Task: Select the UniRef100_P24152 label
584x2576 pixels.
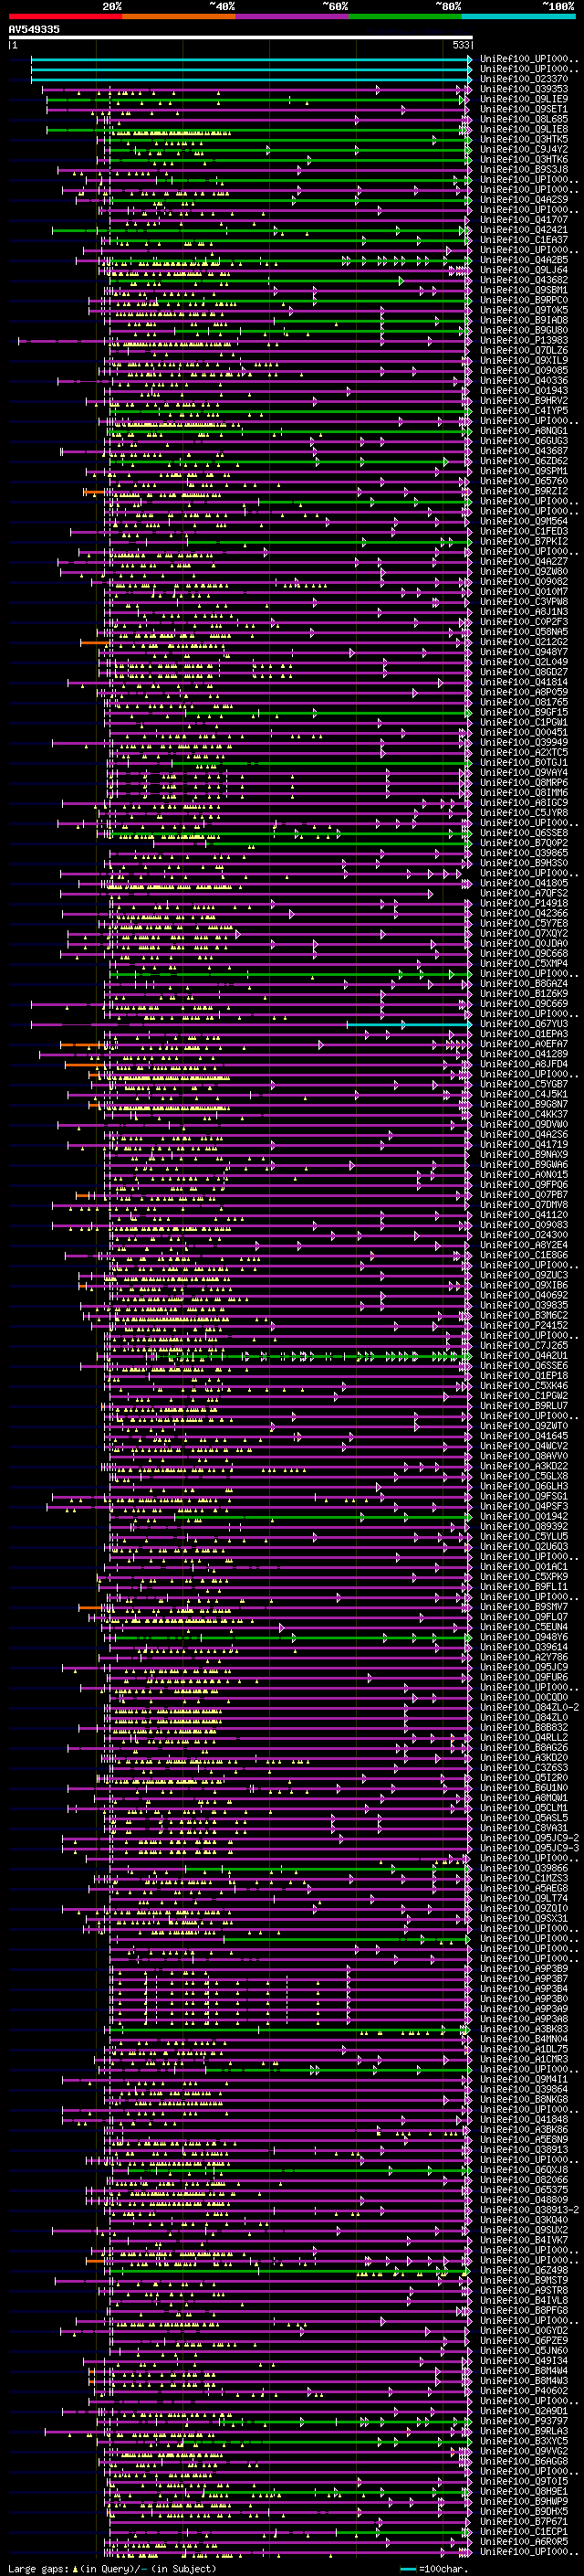Action: (524, 1326)
